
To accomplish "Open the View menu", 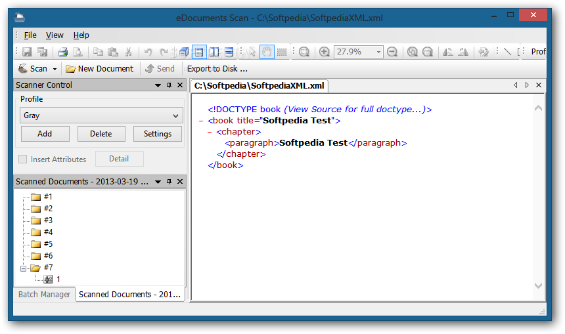I will click(x=55, y=35).
